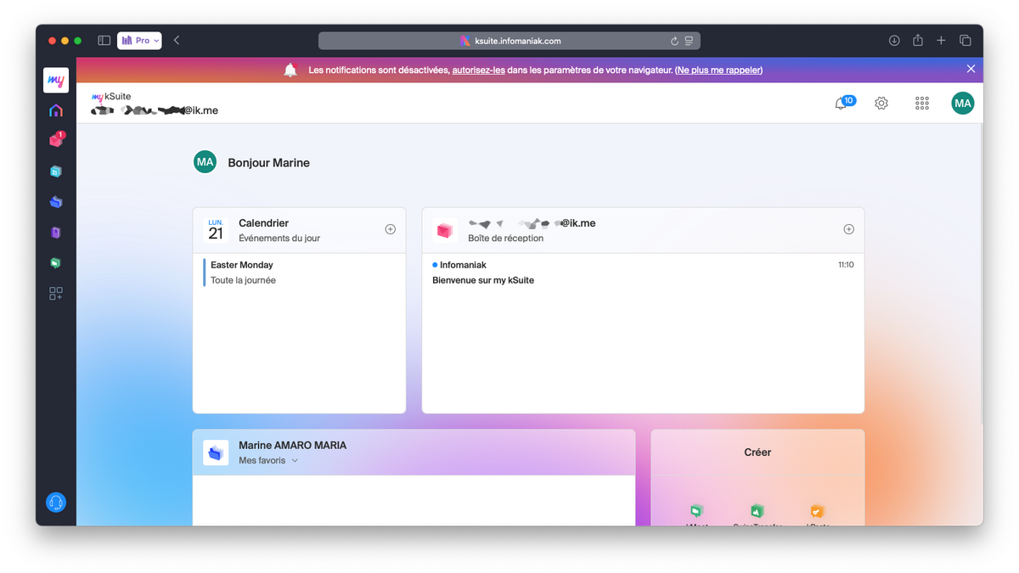Image resolution: width=1019 pixels, height=573 pixels.
Task: Open the my kSuite logo in sidebar
Action: pyautogui.click(x=56, y=80)
